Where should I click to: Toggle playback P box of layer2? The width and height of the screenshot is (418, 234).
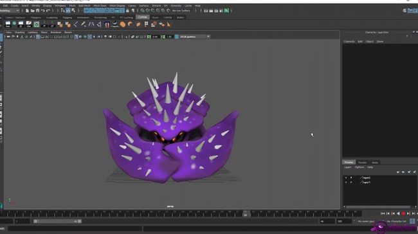(x=351, y=178)
